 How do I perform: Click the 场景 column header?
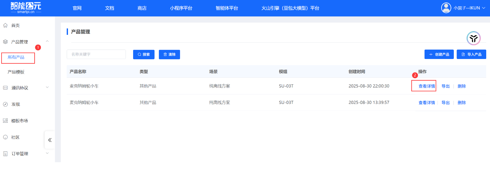point(213,72)
